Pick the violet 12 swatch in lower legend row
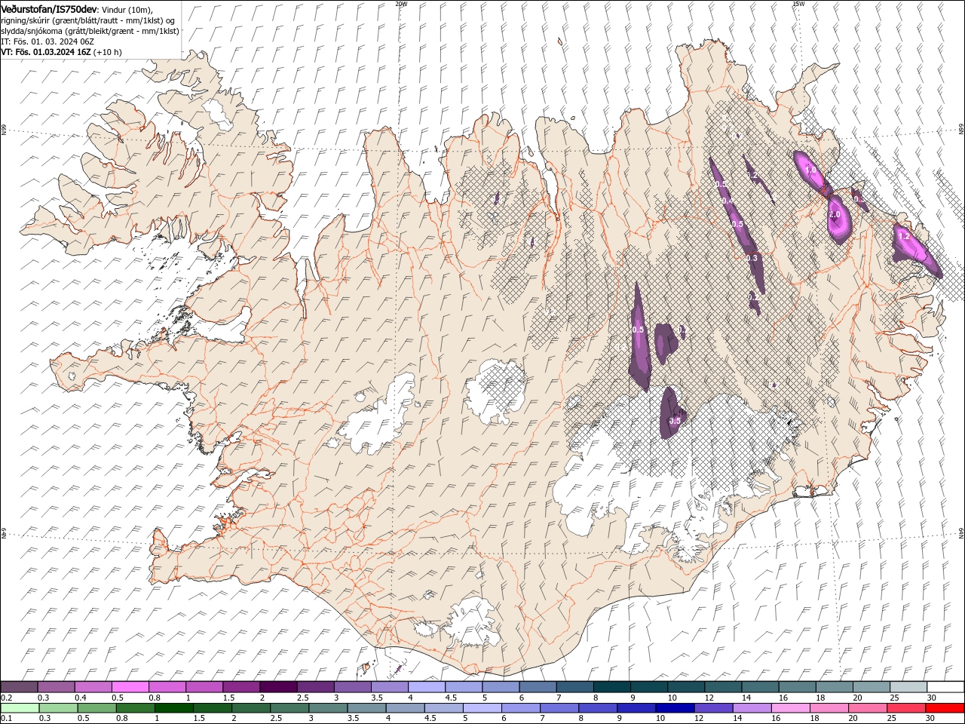Screen dimensions: 965x724 pos(714,708)
